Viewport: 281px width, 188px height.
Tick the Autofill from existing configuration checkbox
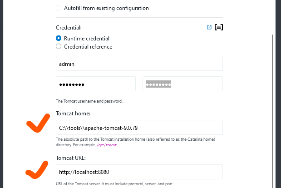[x=59, y=8]
